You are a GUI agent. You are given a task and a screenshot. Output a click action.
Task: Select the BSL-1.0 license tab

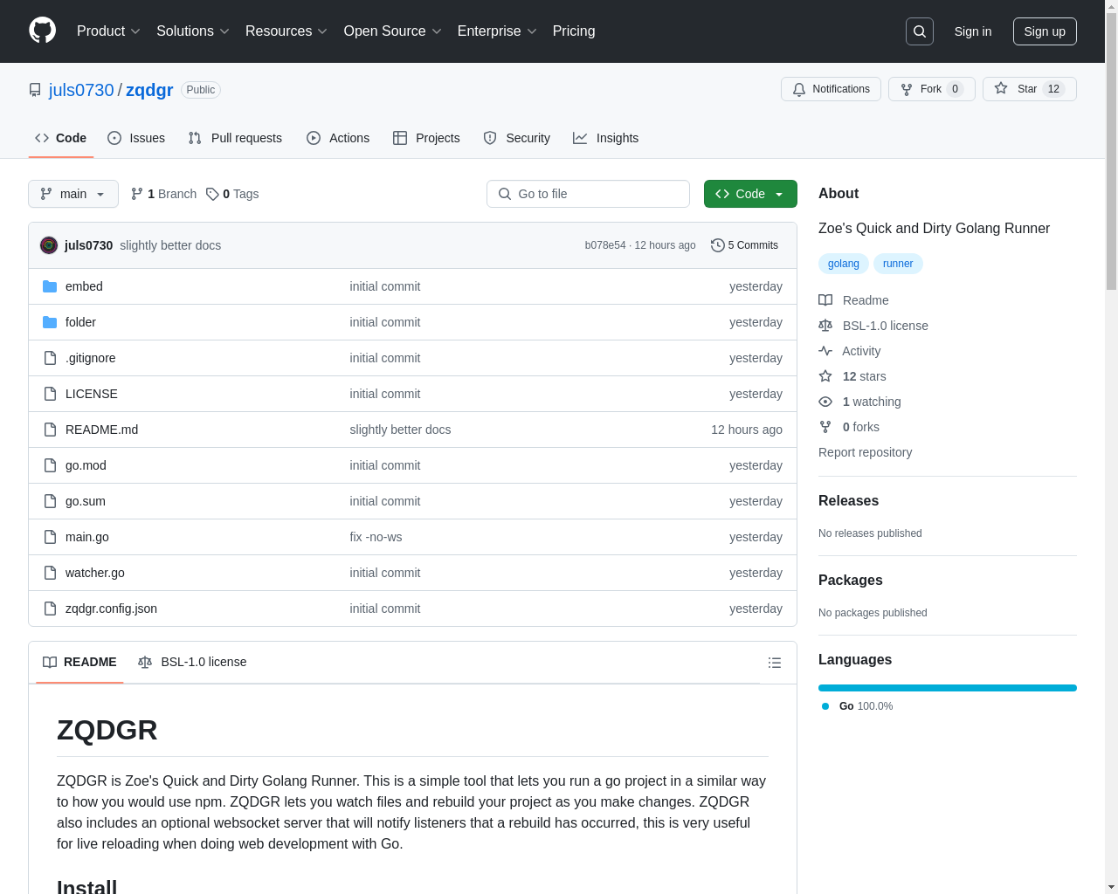pyautogui.click(x=192, y=663)
